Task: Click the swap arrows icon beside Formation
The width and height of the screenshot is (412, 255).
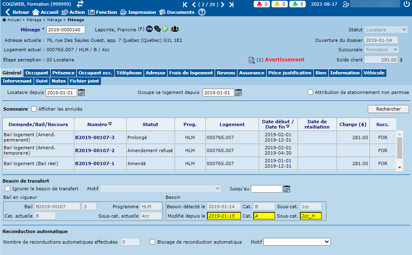Action: click(80, 4)
